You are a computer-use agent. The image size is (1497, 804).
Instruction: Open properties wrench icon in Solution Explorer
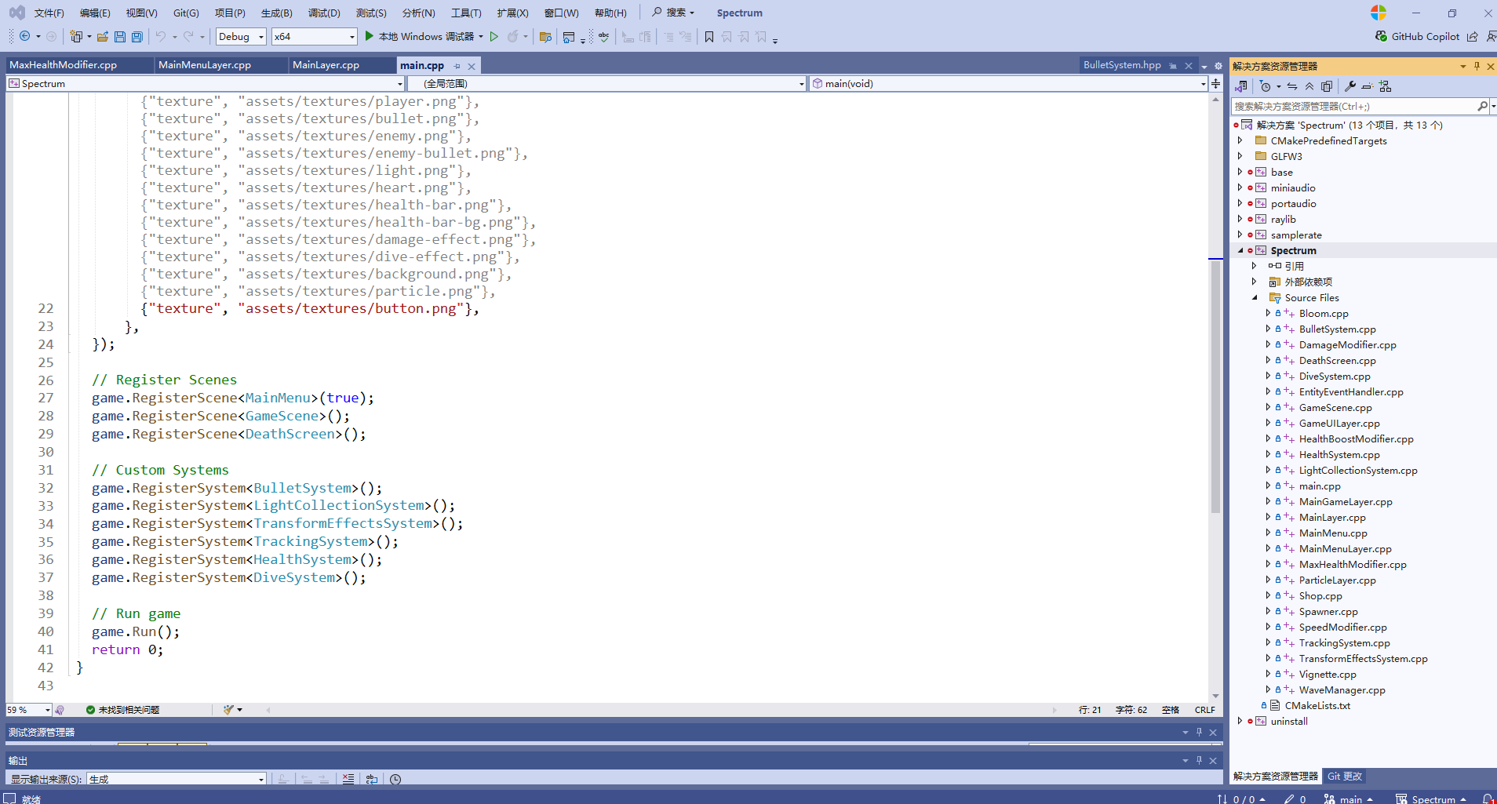[x=1350, y=86]
